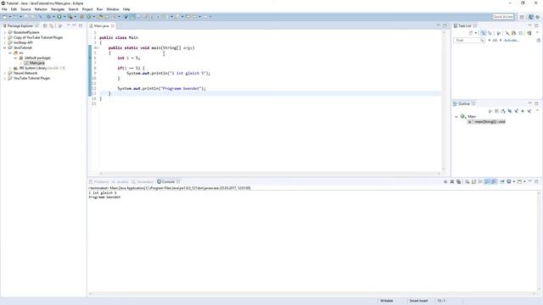This screenshot has height=305, width=543.
Task: Expand JRE System Library node
Action: tap(10, 68)
